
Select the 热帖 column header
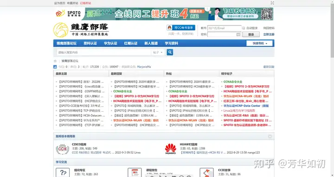point(169,74)
